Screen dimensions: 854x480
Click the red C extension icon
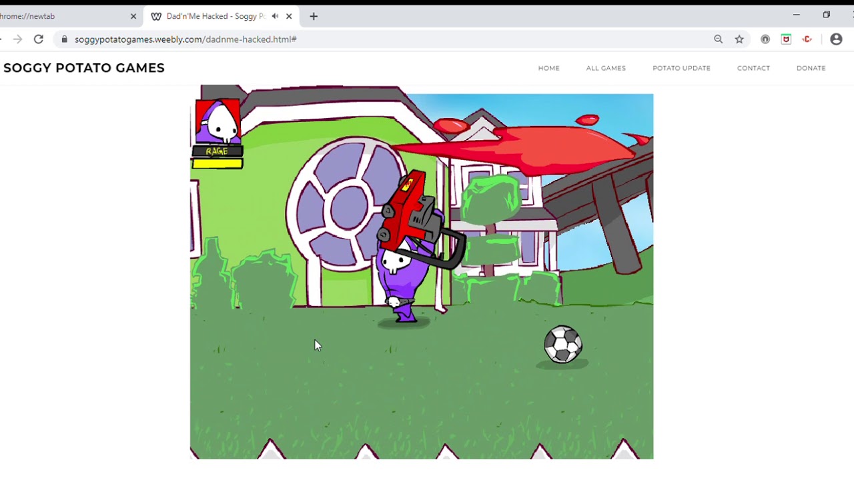pos(807,39)
